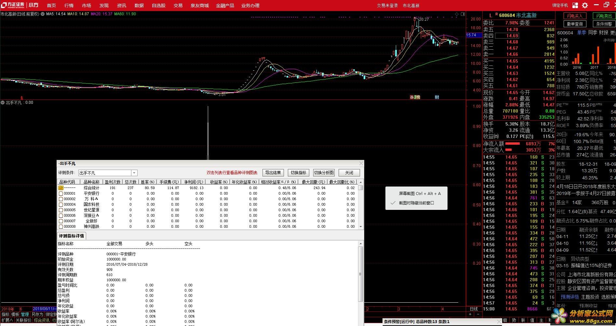
Task: Click 绑定手机 link
Action: pyautogui.click(x=560, y=6)
